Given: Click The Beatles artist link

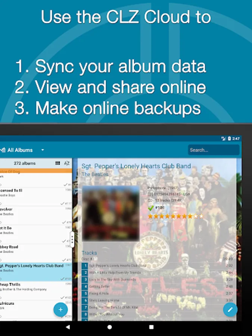Looking at the screenshot, I should point(95,174).
